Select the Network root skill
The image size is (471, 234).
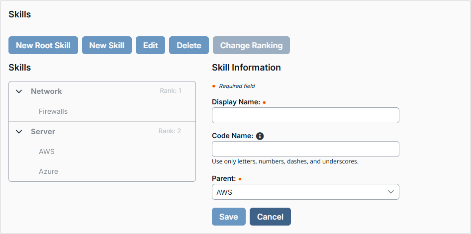coord(46,91)
